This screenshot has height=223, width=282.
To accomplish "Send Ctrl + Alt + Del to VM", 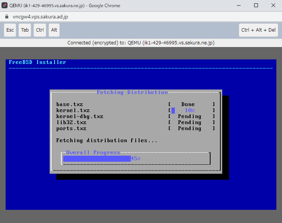I will [x=258, y=30].
